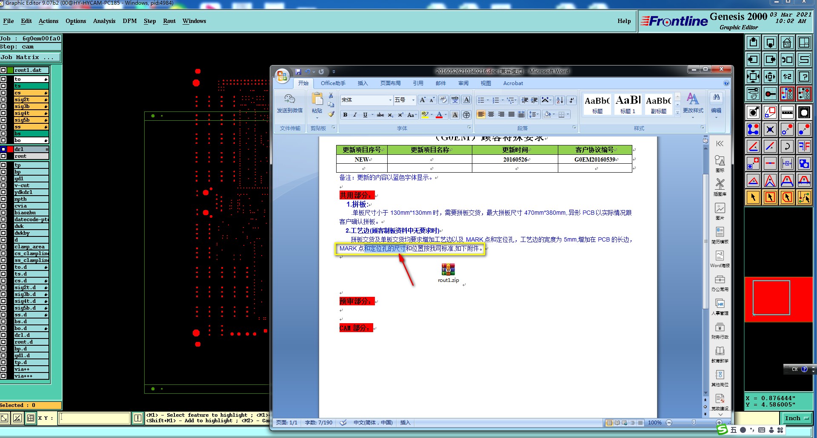Click the delete feature X tool icon
This screenshot has height=438, width=817.
(770, 129)
